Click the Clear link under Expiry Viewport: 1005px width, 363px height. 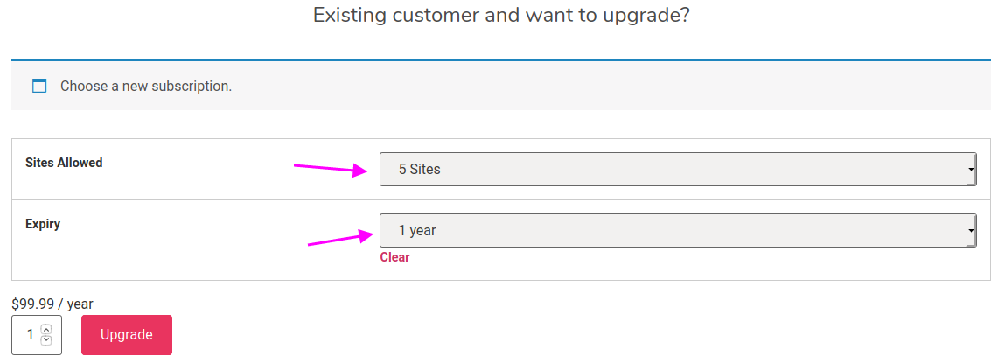394,257
